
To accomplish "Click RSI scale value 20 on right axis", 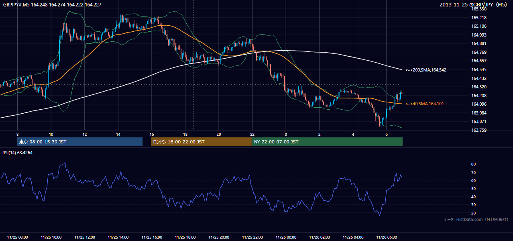I will point(473,213).
